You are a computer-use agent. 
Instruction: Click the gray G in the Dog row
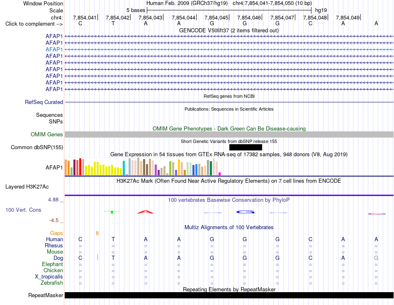point(376,258)
